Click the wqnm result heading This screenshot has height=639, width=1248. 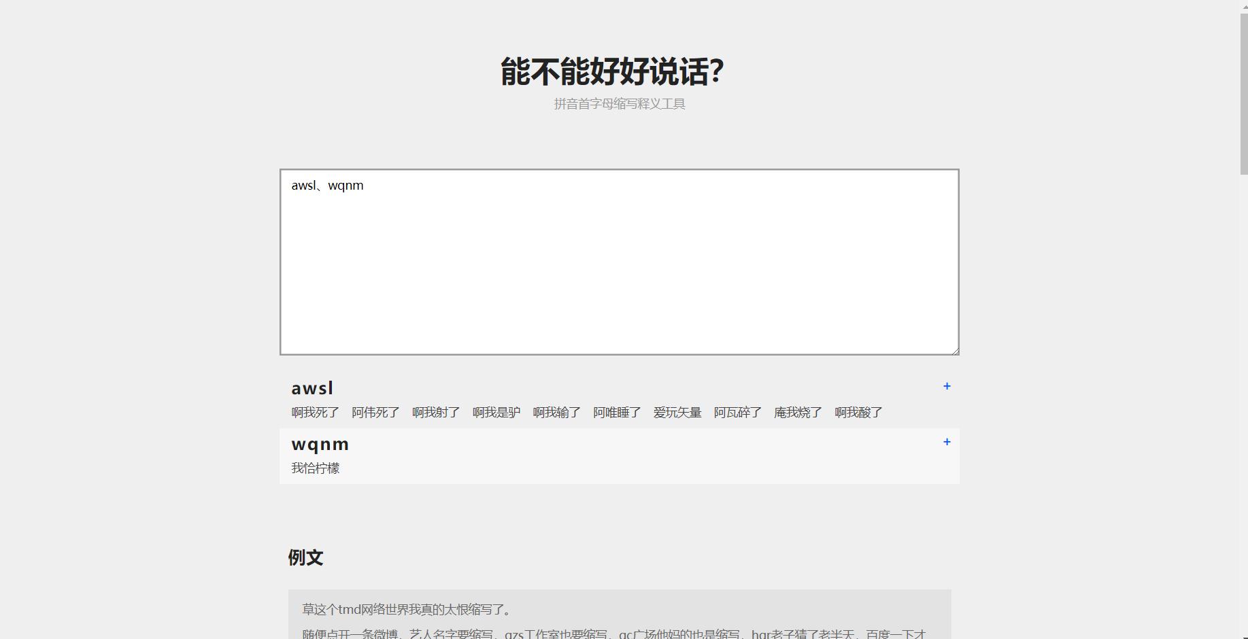tap(320, 443)
